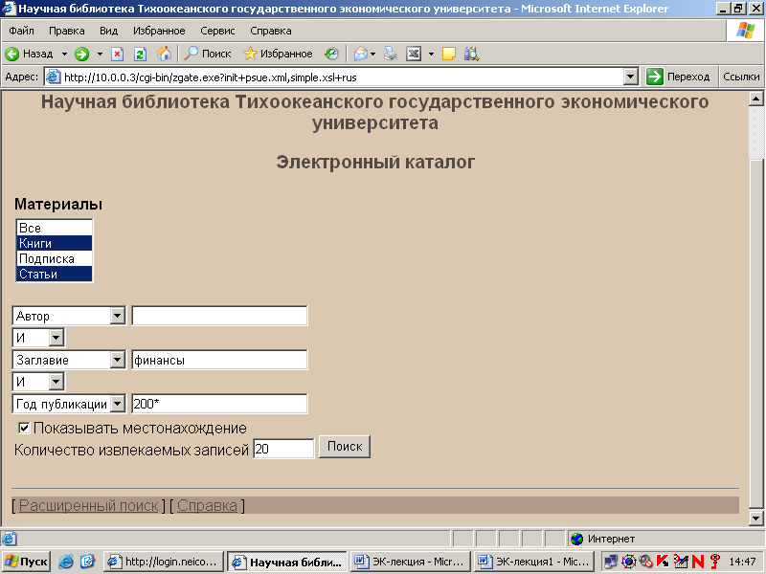
Task: Stop page loading with red X icon
Action: click(x=117, y=54)
